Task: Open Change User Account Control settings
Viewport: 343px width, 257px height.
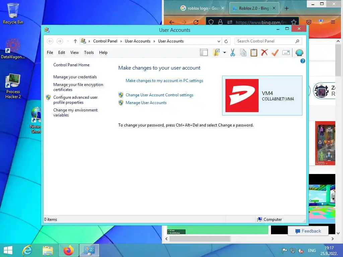Action: [x=159, y=95]
